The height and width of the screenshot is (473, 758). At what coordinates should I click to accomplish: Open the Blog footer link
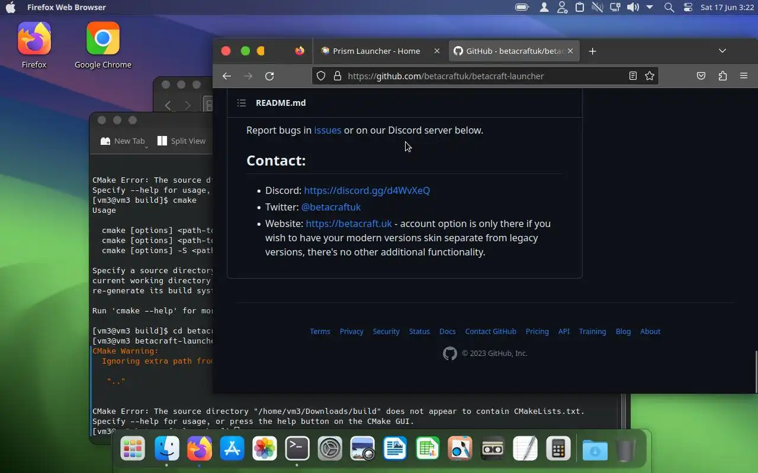[623, 332]
